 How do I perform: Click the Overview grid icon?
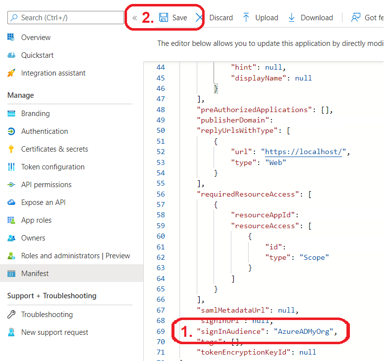point(11,38)
